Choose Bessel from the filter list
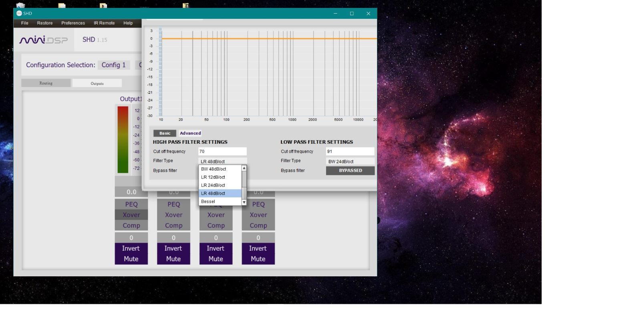The height and width of the screenshot is (326, 641). [220, 201]
